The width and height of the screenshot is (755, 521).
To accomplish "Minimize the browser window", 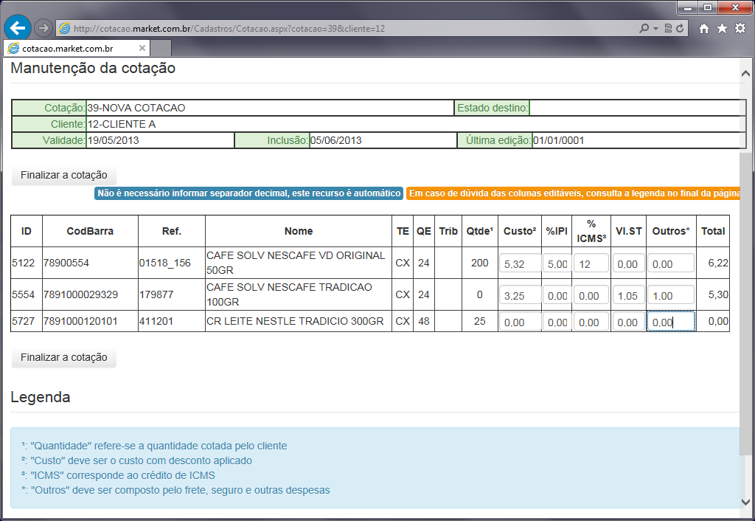I will [x=688, y=7].
